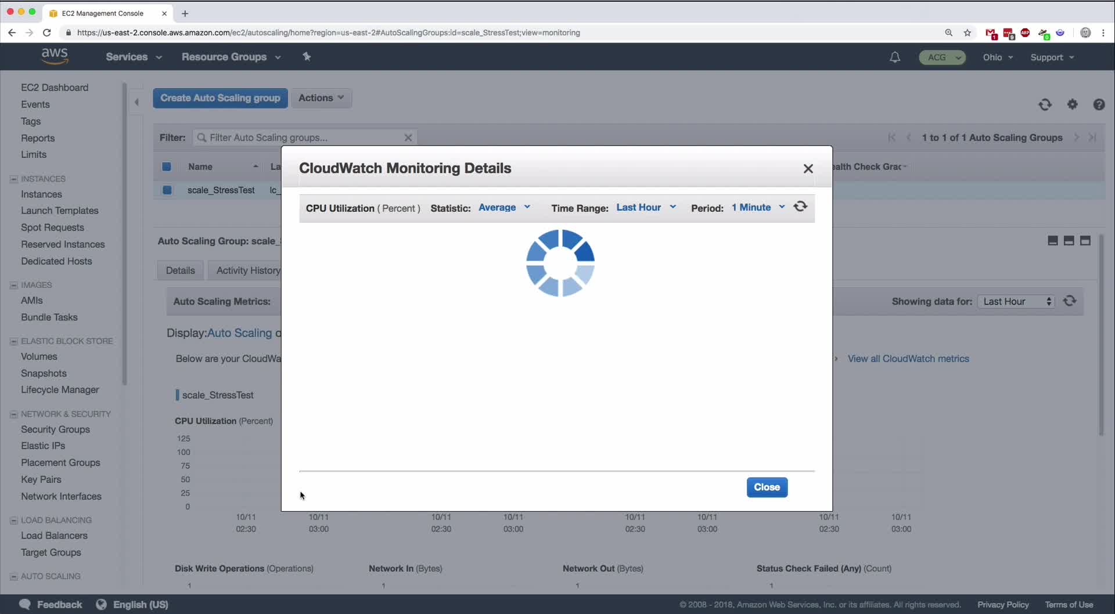
Task: Open the Support menu
Action: (1052, 57)
